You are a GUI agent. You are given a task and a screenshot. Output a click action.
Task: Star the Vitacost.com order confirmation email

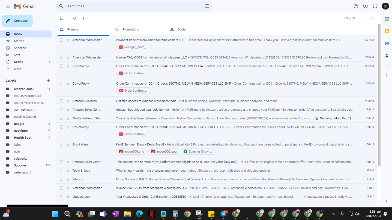click(68, 197)
